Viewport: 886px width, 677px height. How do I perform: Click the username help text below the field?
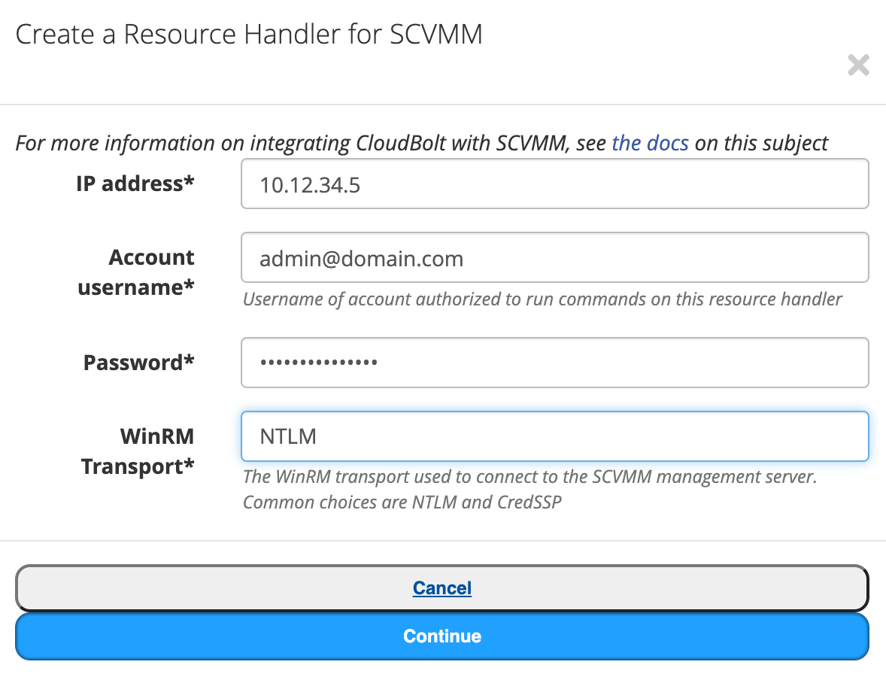click(x=542, y=299)
